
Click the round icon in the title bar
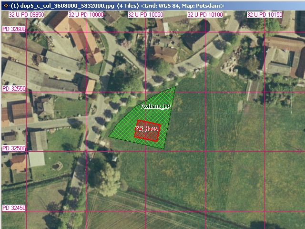coord(6,6)
